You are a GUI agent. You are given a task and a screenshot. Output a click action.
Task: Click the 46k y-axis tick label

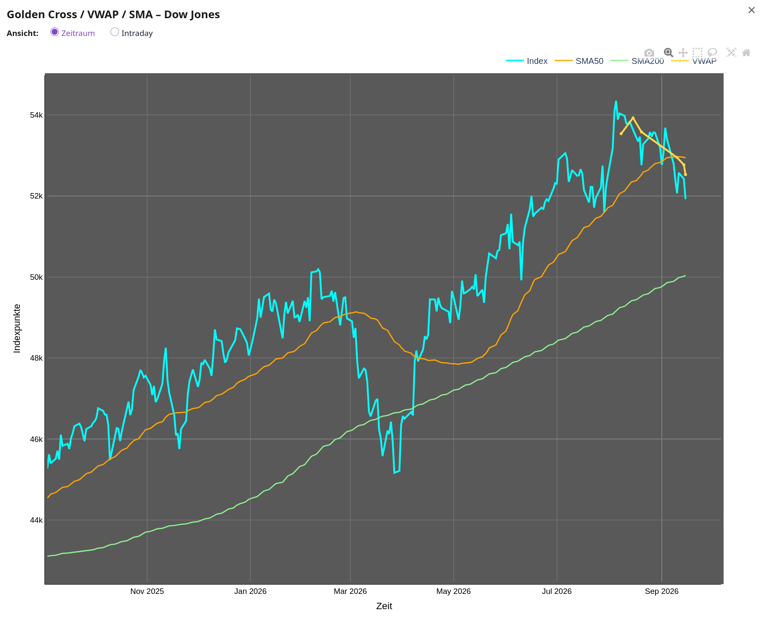(36, 439)
